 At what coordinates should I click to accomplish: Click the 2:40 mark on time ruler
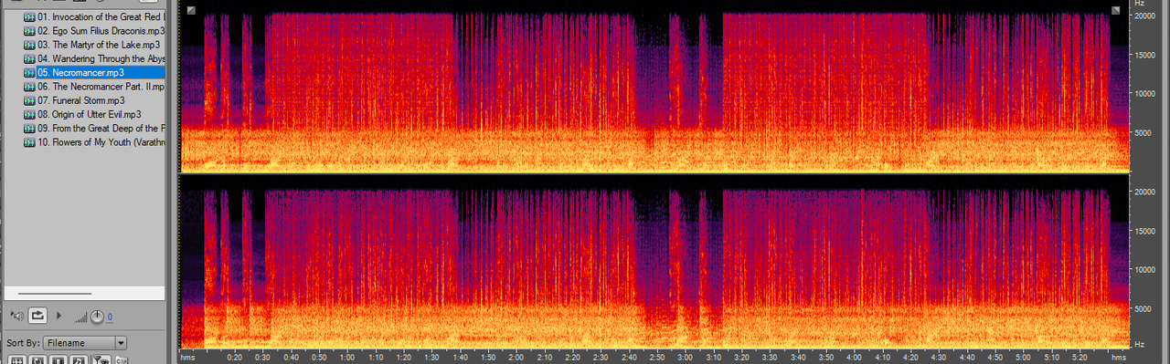[x=628, y=357]
